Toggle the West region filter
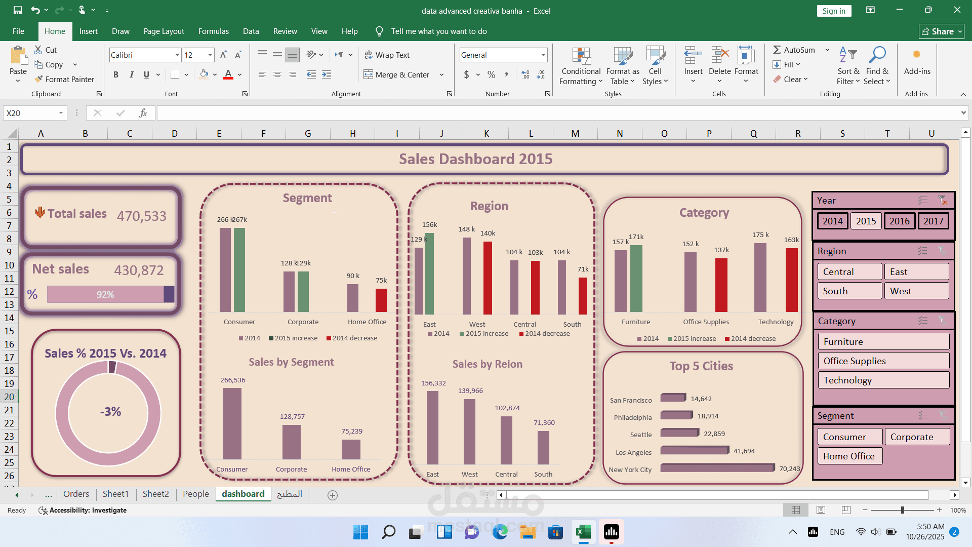Screen dimensions: 972x547 916,291
